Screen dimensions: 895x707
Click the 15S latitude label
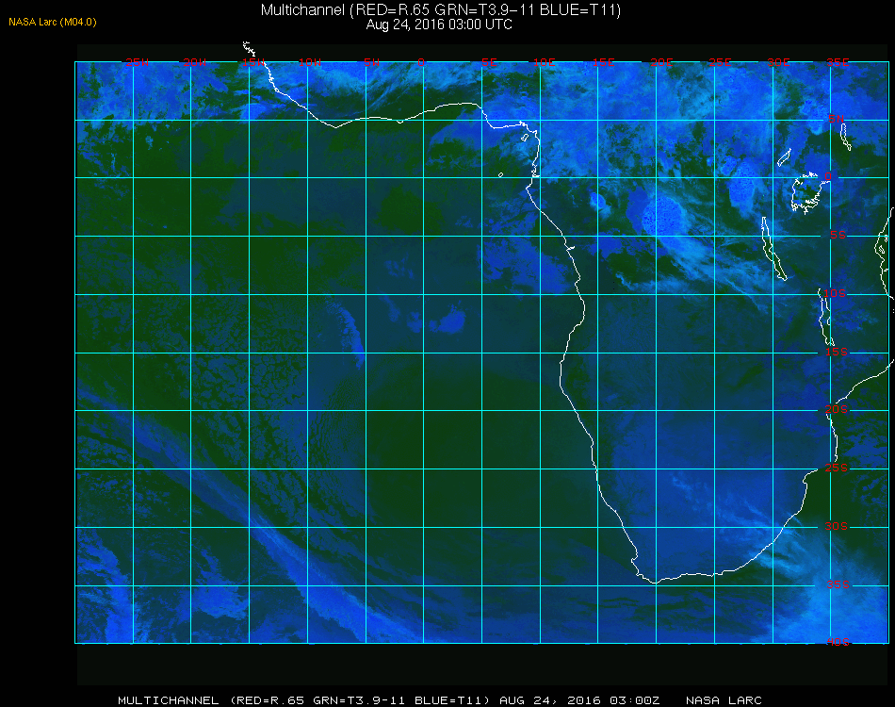pos(837,352)
